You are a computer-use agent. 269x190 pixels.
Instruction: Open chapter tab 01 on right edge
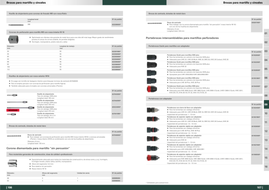(x=266, y=33)
